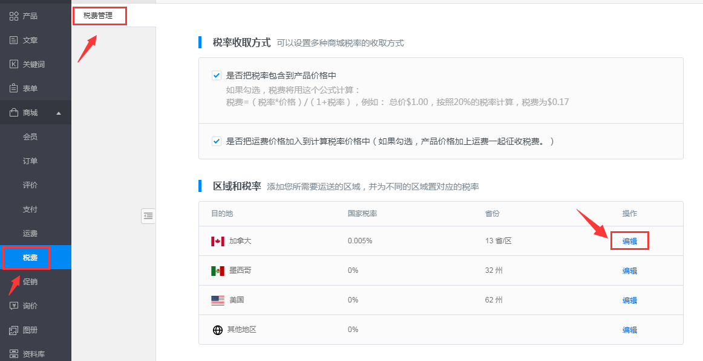Screen dimensions: 703x361
Task: Open 订单 orders submenu item
Action: [30, 161]
